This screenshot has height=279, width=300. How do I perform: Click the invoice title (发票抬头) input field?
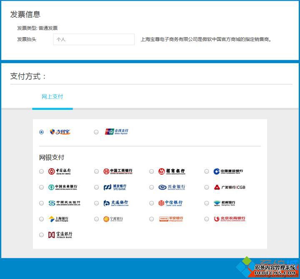click(94, 39)
